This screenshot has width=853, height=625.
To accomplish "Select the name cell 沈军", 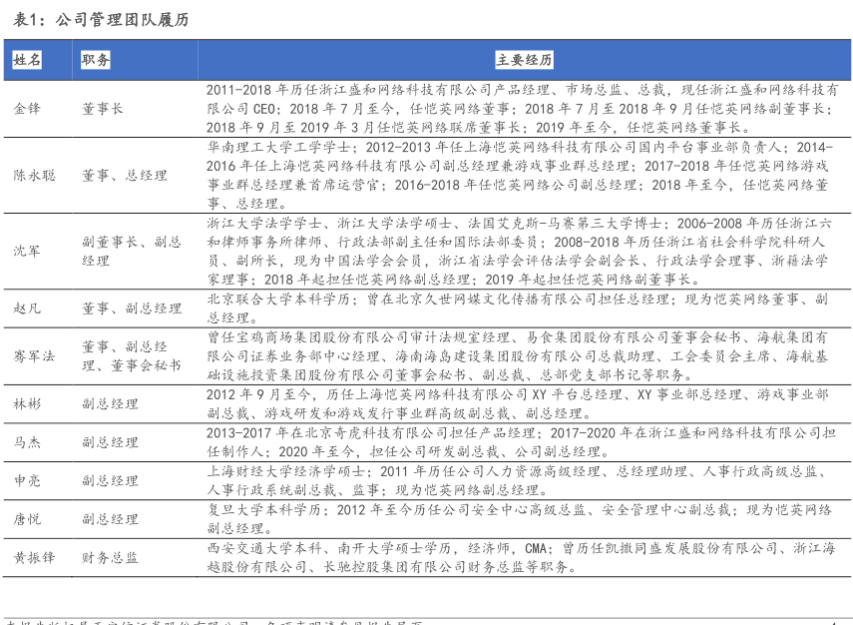I will (x=27, y=251).
